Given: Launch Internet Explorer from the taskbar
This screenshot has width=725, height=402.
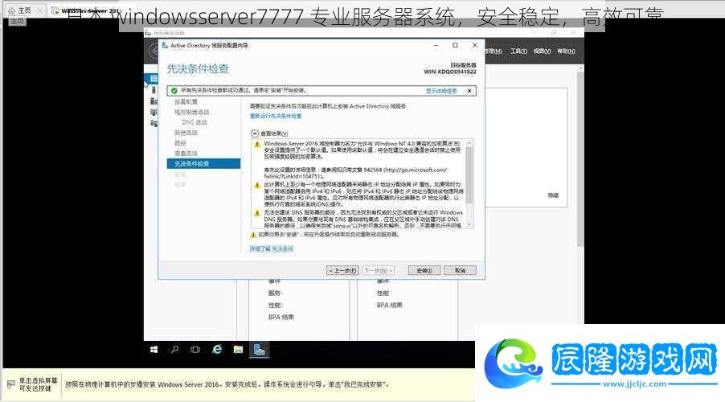Looking at the screenshot, I should [x=217, y=350].
